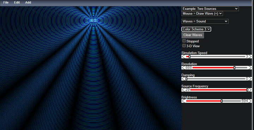Open the File menu
Image resolution: width=254 pixels, height=130 pixels.
pyautogui.click(x=6, y=2)
